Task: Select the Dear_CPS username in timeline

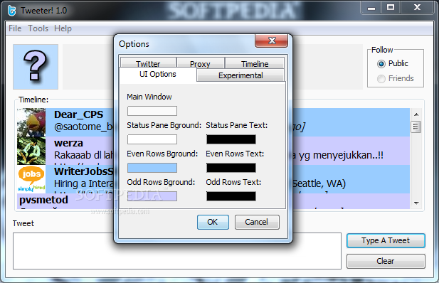Action: [x=79, y=114]
